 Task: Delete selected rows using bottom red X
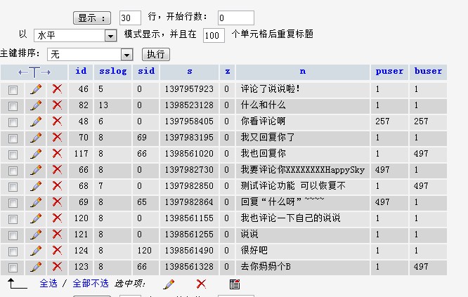pyautogui.click(x=201, y=284)
